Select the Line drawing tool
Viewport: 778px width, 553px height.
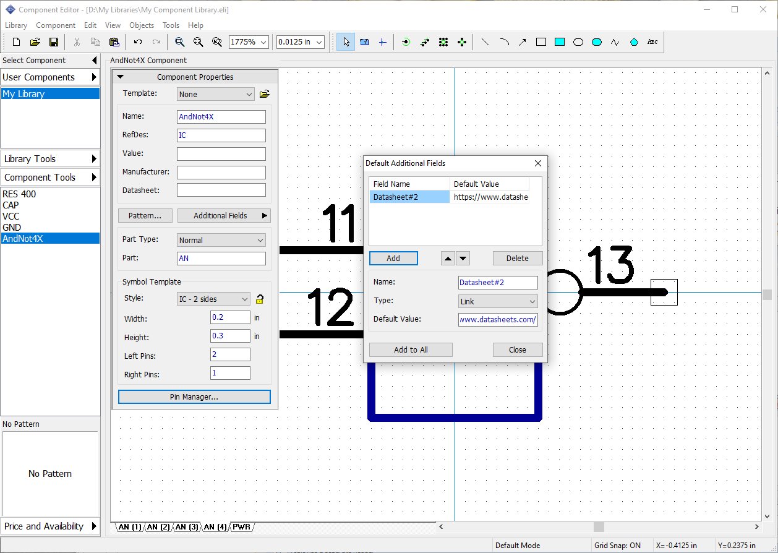point(485,42)
